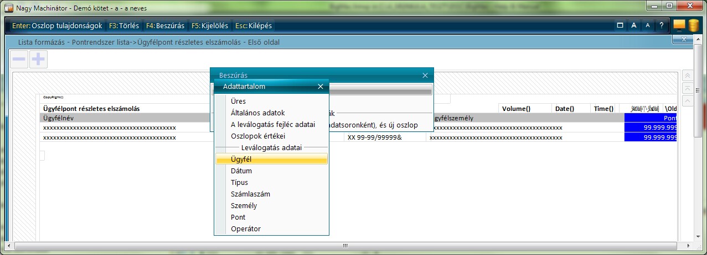This screenshot has width=707, height=255.
Task: Click the Ügyfélpont részletes elszámolás title cell
Action: tap(127, 109)
